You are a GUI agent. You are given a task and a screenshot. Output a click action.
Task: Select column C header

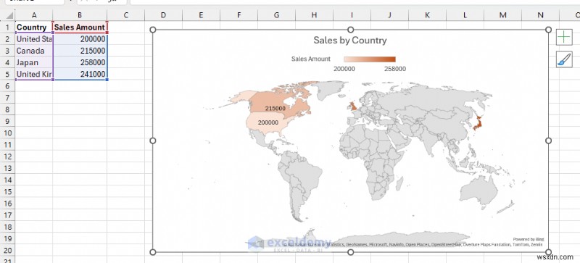[125, 15]
